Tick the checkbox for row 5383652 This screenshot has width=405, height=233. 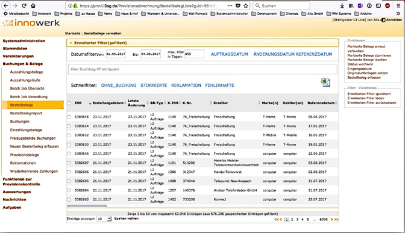[69, 135]
